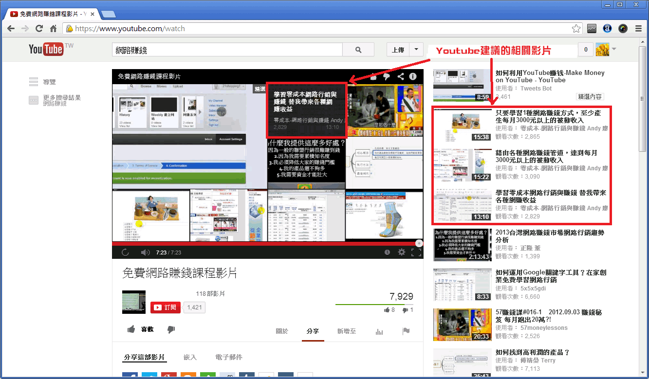
Task: Open video 如何找到高利潤的產品
Action: 532,352
